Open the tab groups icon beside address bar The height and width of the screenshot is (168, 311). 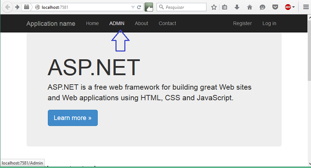(x=26, y=7)
